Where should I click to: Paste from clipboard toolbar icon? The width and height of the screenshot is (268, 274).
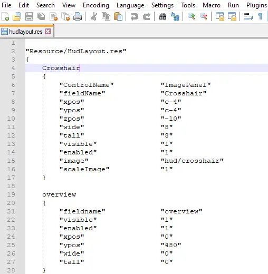click(x=118, y=17)
